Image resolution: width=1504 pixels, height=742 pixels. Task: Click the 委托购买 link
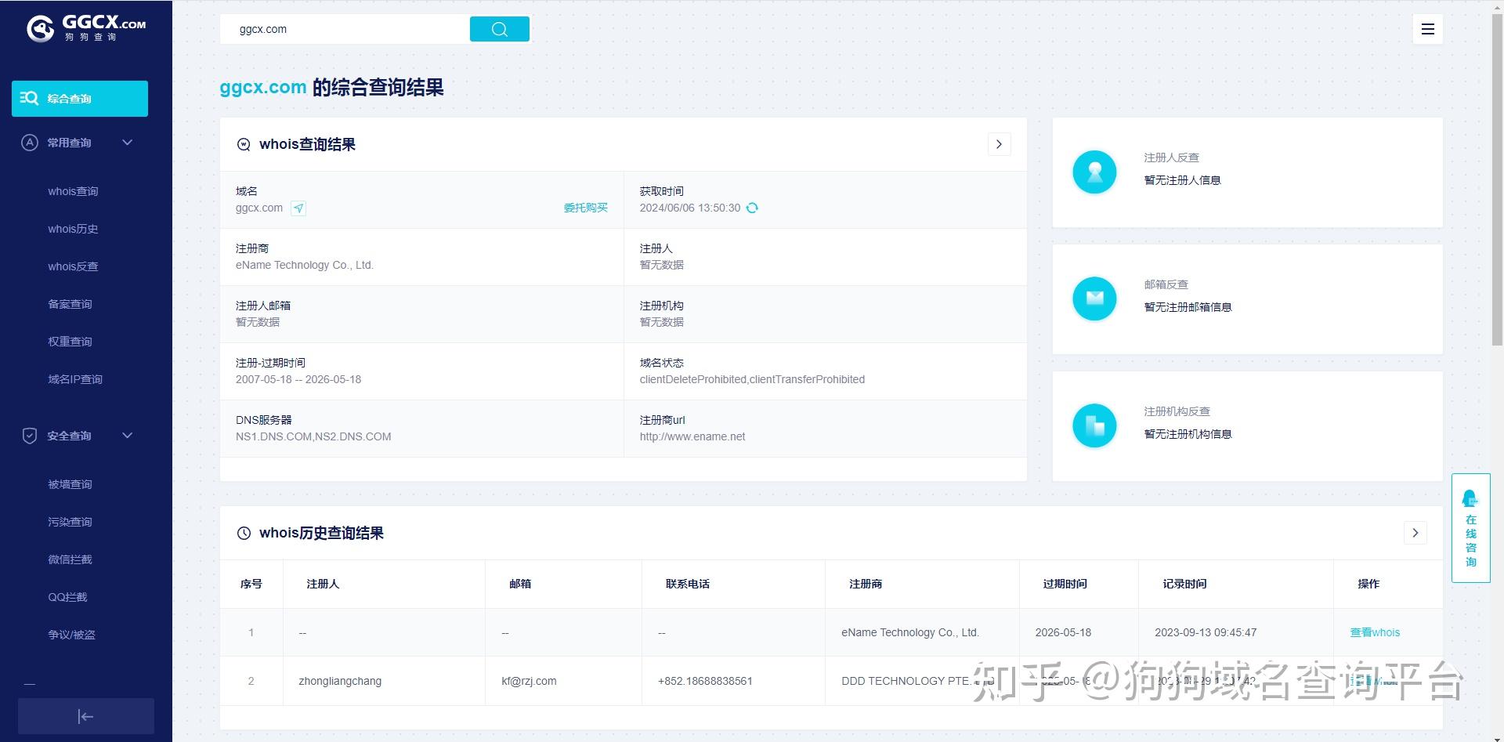tap(586, 208)
